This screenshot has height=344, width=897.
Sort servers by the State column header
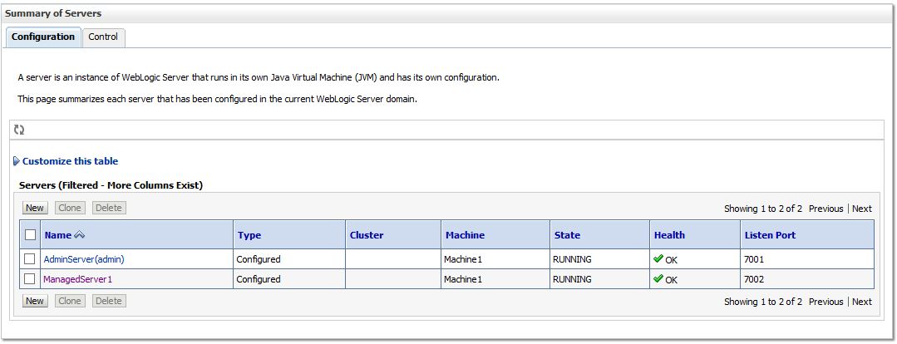(x=567, y=235)
